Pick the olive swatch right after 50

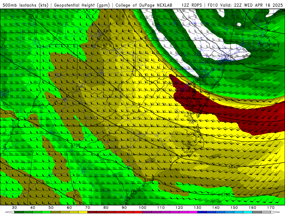pyautogui.click(x=56, y=212)
